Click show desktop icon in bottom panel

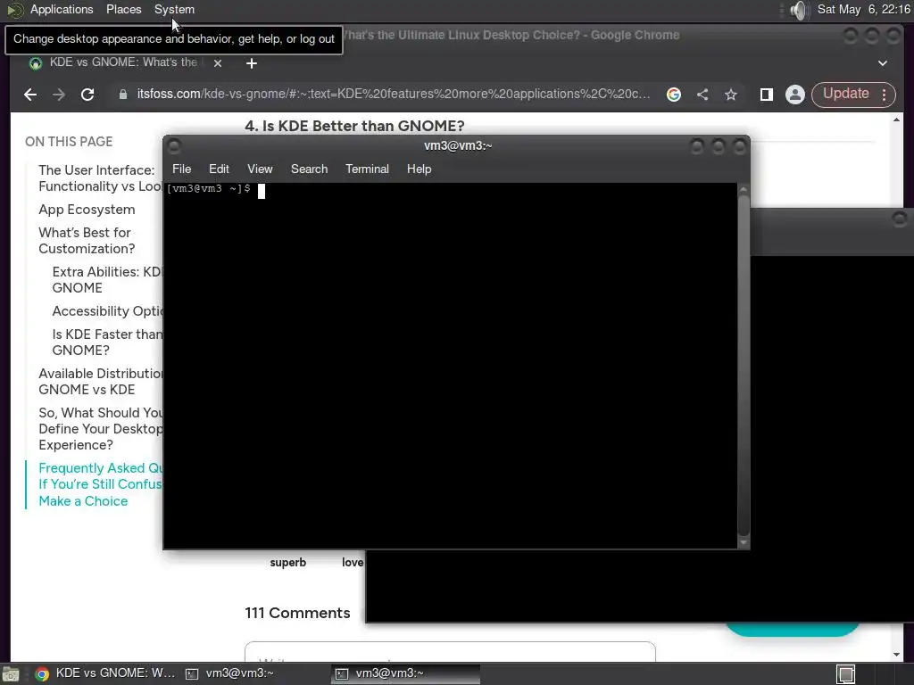coord(10,674)
